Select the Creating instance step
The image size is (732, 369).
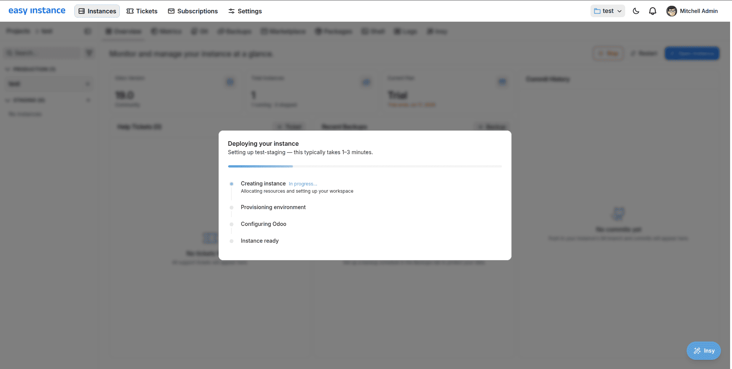coord(263,184)
